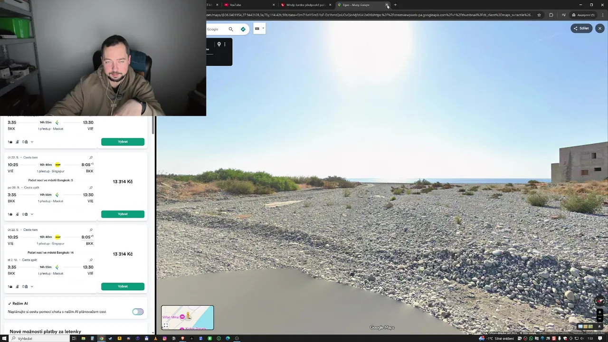Click the taskbar clock showing 1:22
This screenshot has width=608, height=342.
coord(590,338)
